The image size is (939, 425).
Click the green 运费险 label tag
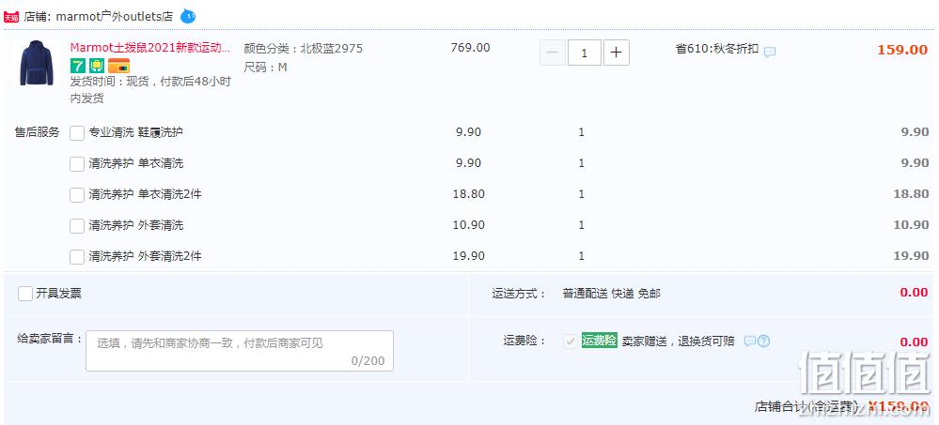click(599, 342)
